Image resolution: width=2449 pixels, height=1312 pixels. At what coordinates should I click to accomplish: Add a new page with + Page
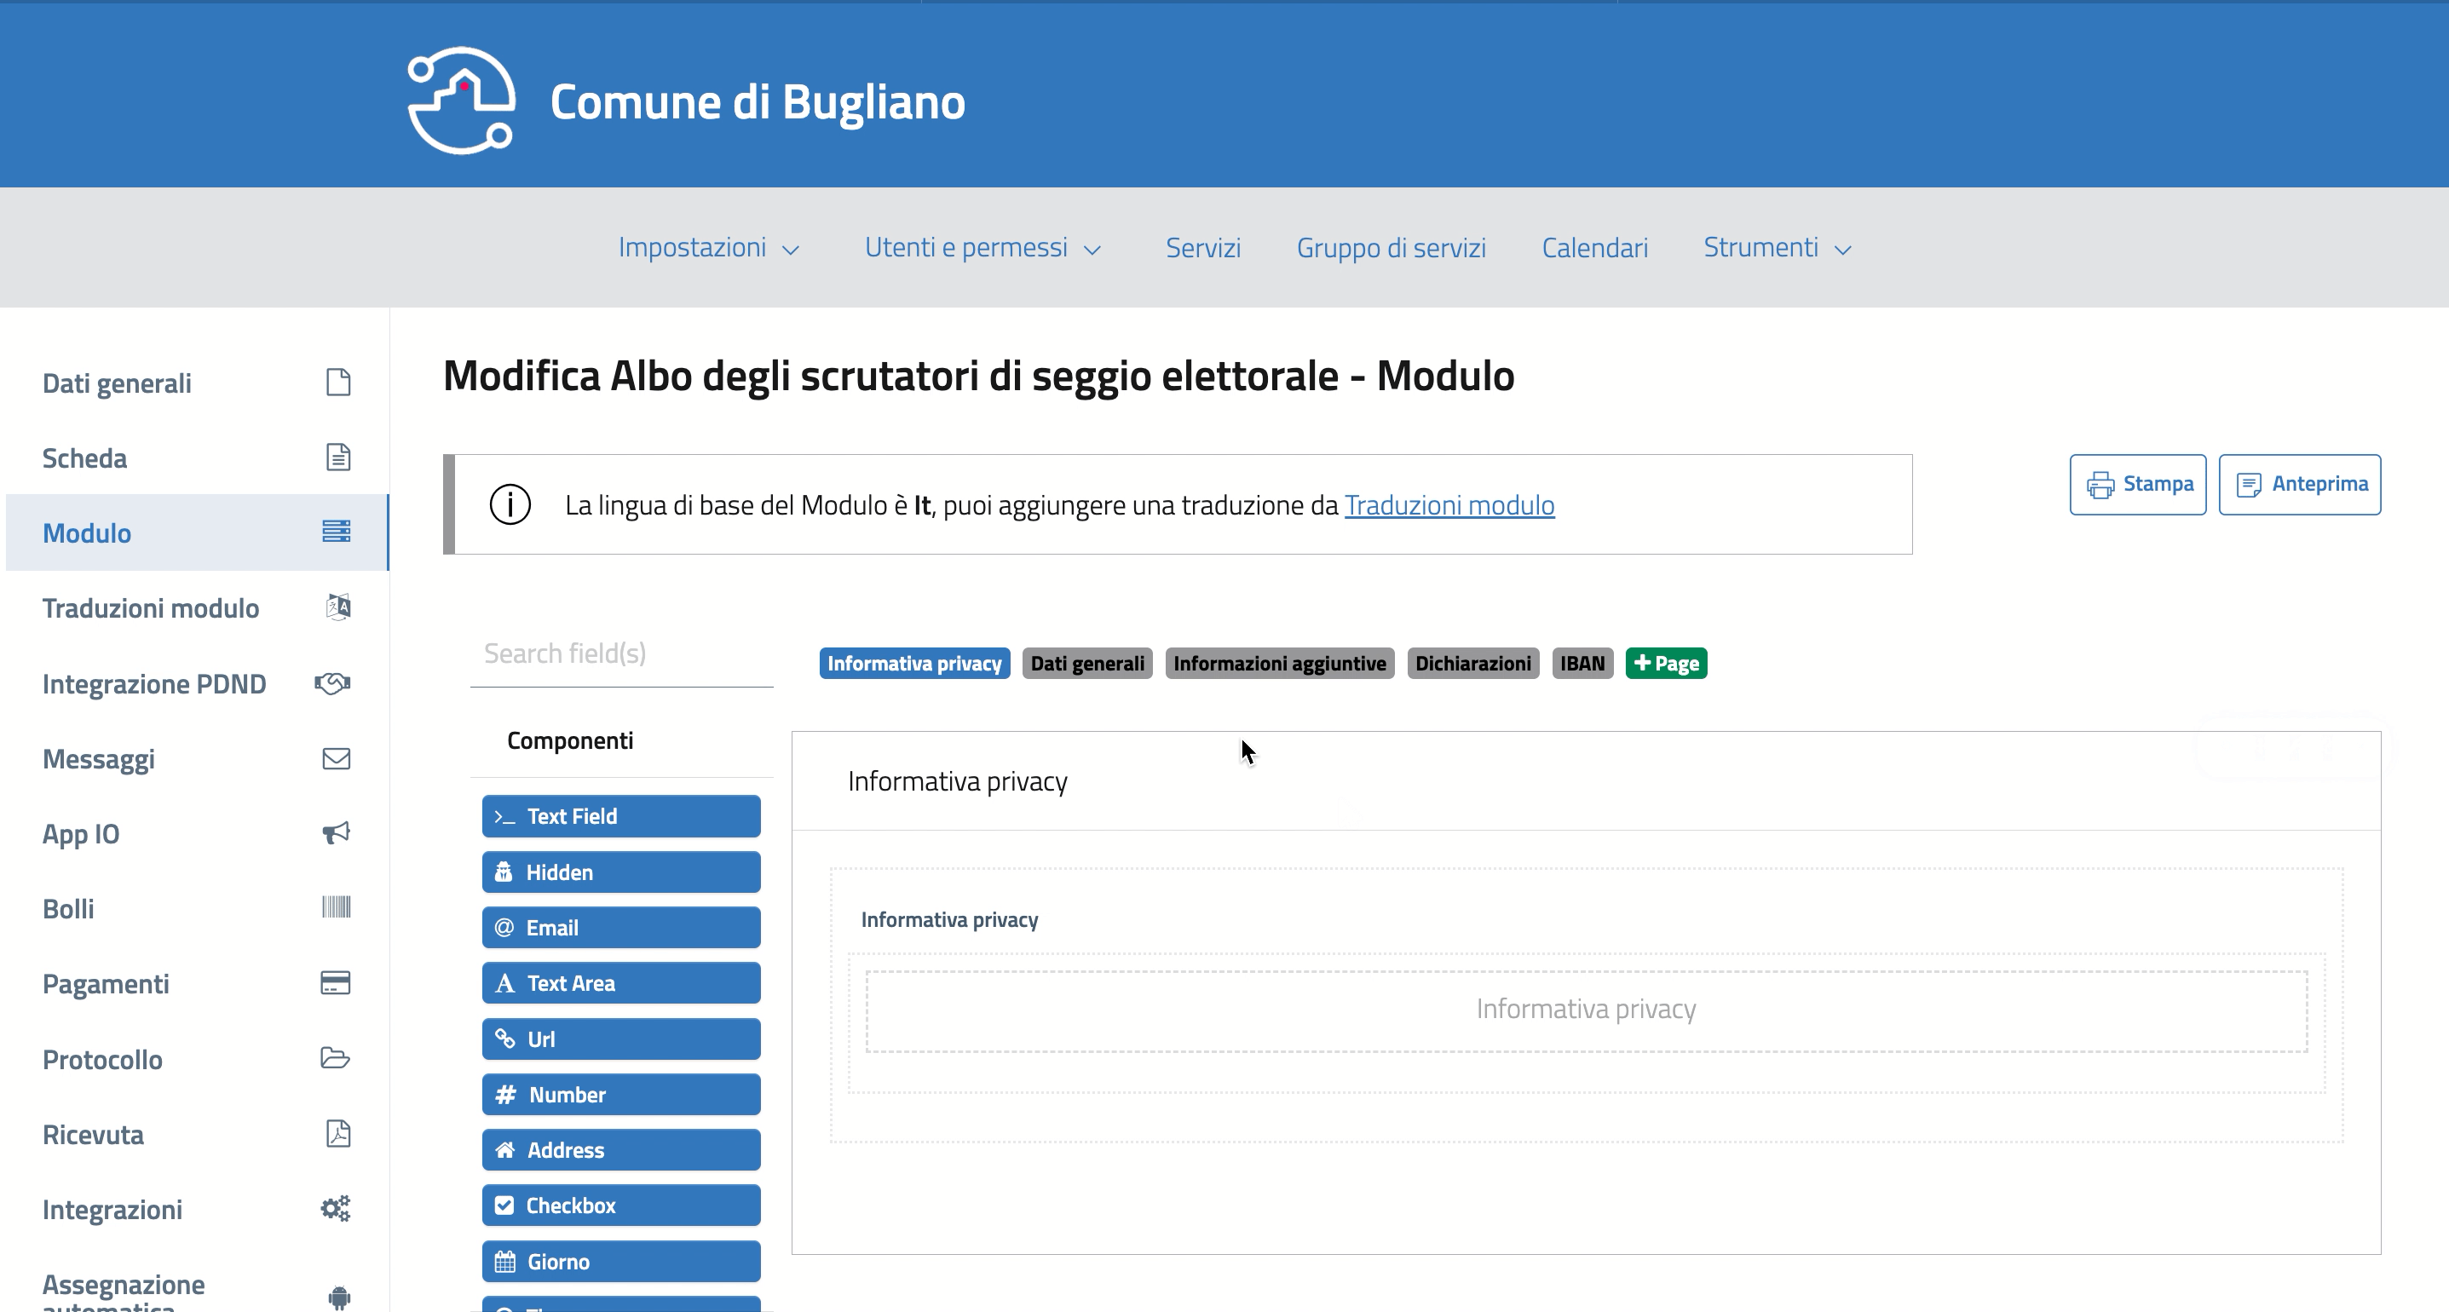tap(1666, 664)
